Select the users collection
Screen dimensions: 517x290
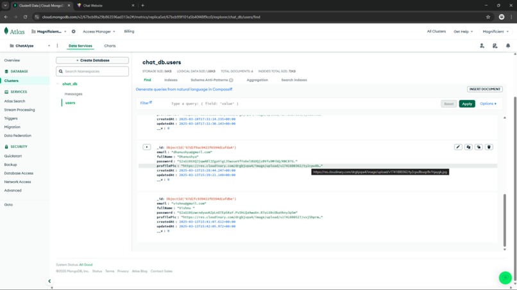tap(70, 103)
